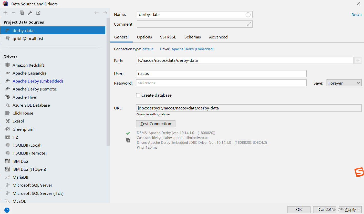Click the ClickHouse bars icon

[8, 113]
